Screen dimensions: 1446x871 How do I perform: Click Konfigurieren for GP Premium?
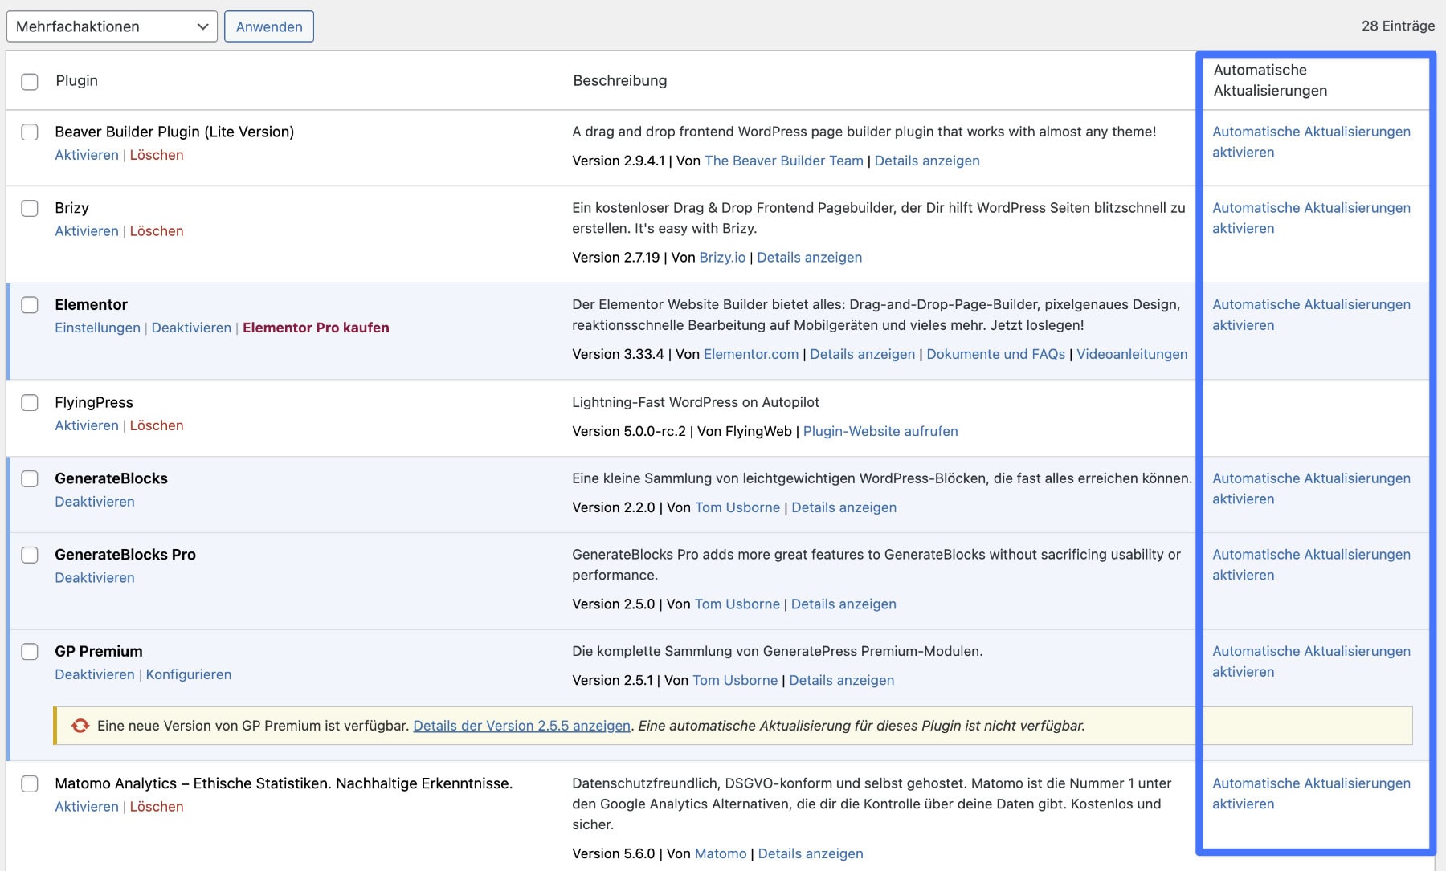tap(188, 674)
